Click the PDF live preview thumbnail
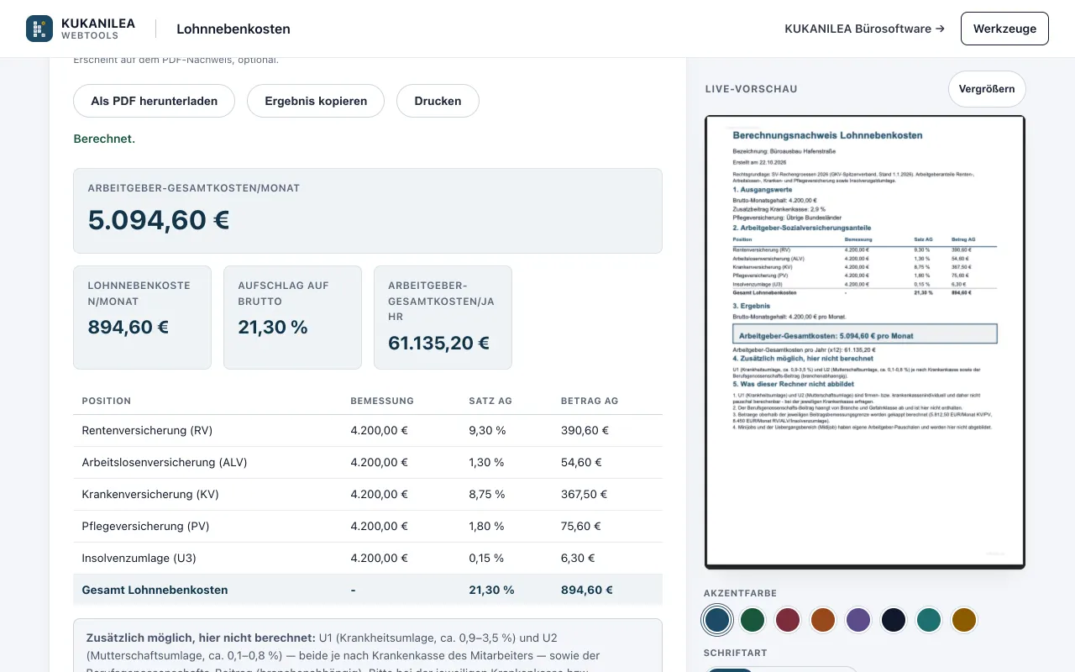The height and width of the screenshot is (672, 1075). (865, 342)
